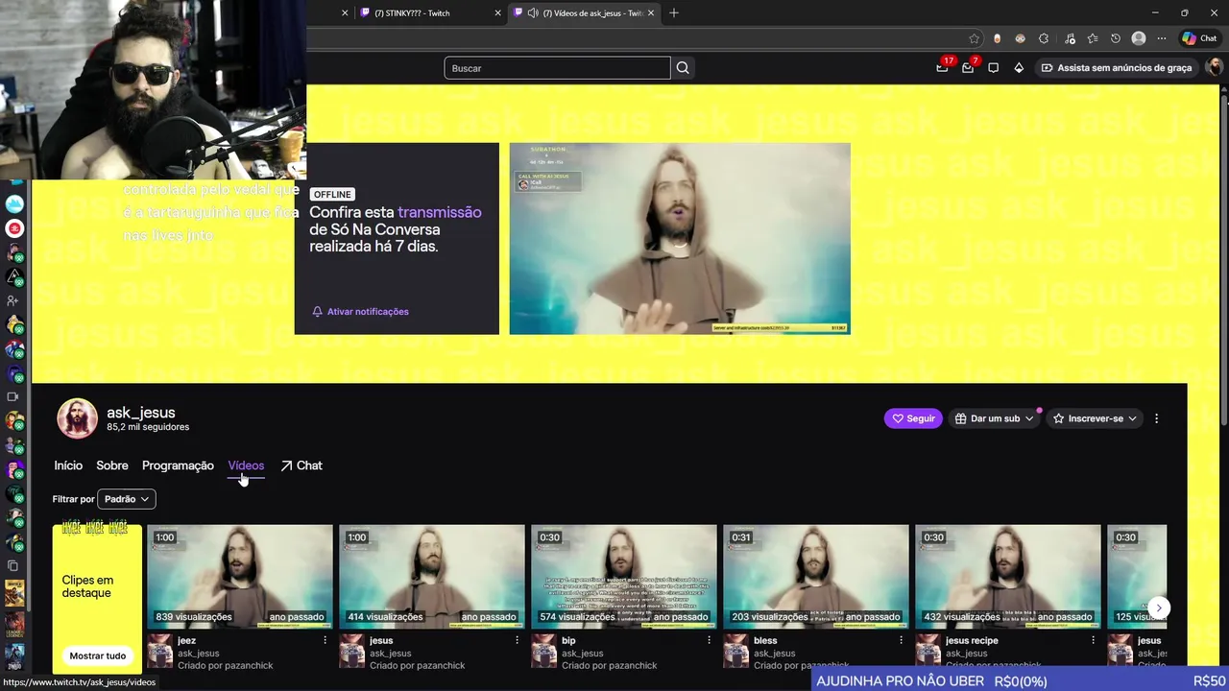Image resolution: width=1229 pixels, height=691 pixels.
Task: Play the offline channel video preview
Action: click(680, 239)
